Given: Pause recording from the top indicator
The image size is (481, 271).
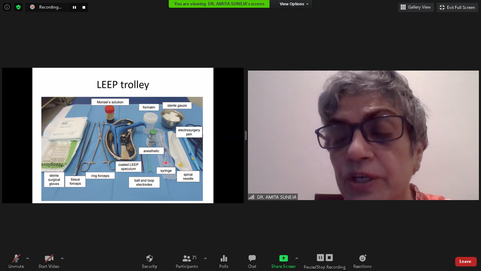Looking at the screenshot, I should (75, 7).
